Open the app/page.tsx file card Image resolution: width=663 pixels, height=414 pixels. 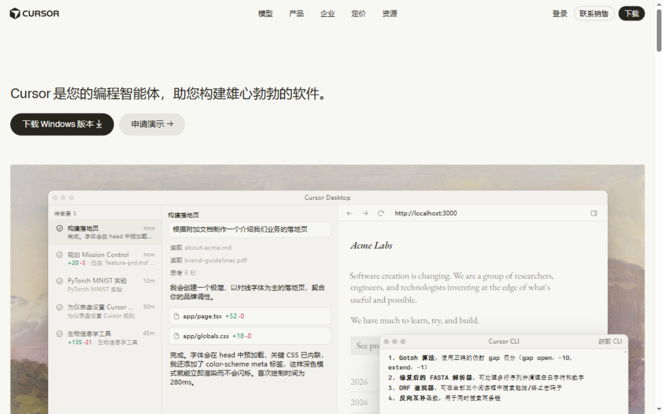pos(250,316)
